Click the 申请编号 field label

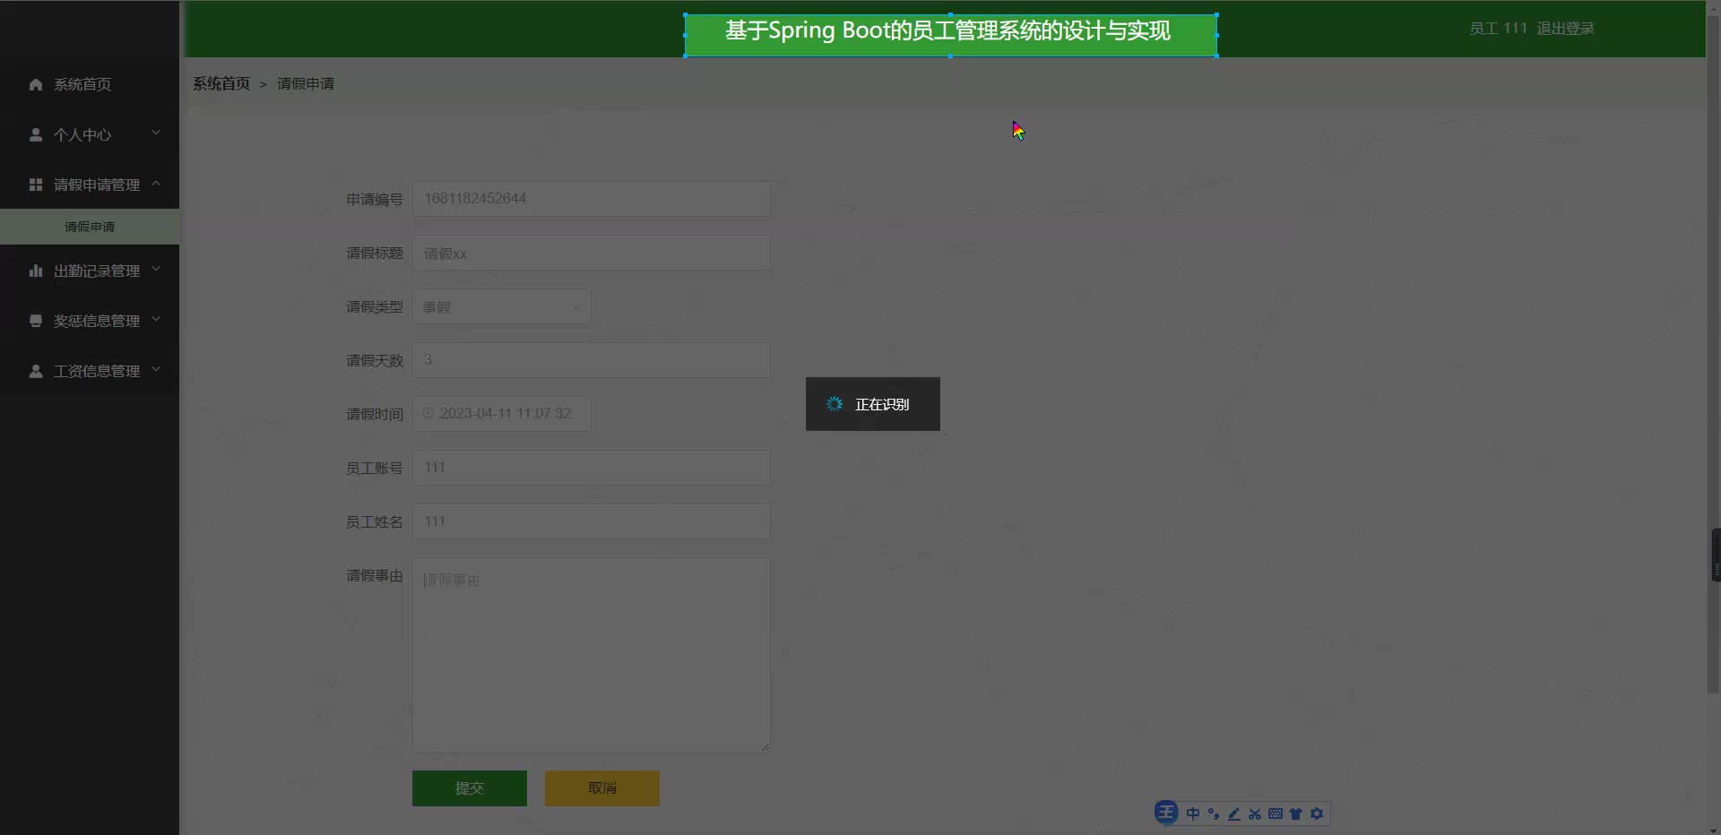(375, 199)
